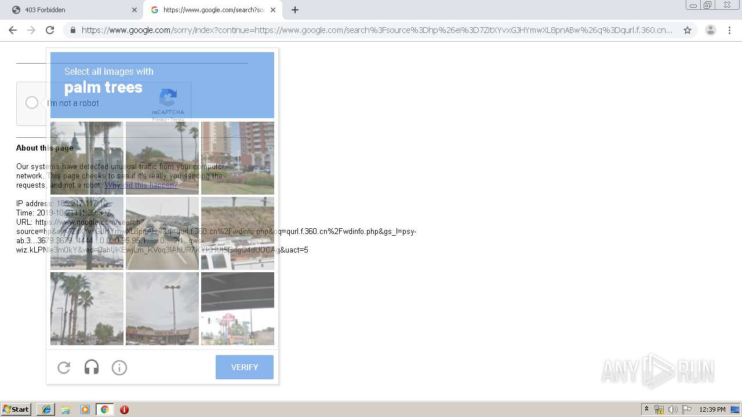Select top-middle tile with roadside palm trees
The width and height of the screenshot is (742, 417).
coord(162,158)
